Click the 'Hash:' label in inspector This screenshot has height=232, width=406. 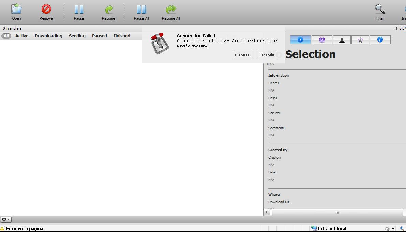pyautogui.click(x=273, y=98)
